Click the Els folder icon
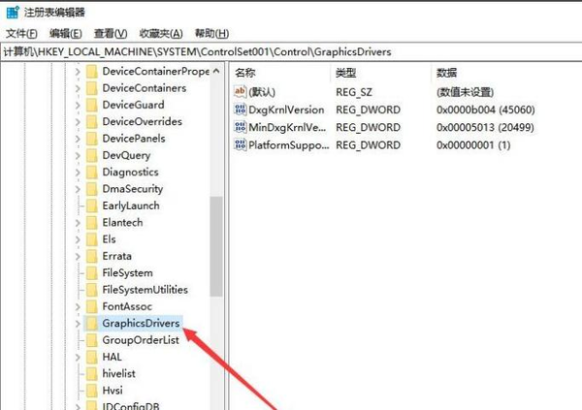The image size is (582, 410). coord(92,239)
